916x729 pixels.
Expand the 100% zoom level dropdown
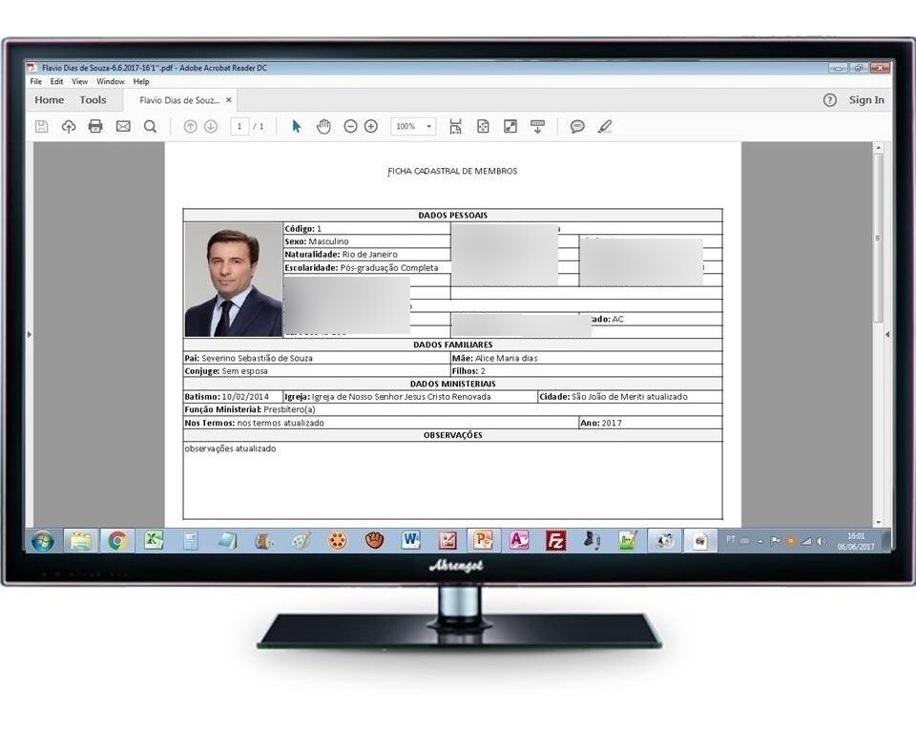(x=429, y=126)
